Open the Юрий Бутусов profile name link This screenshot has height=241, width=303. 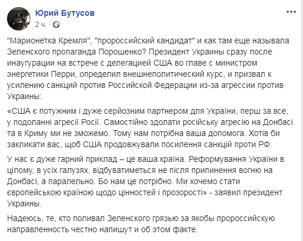coord(65,13)
